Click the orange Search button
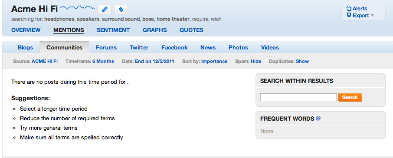Viewport: 393px width, 158px height. pyautogui.click(x=350, y=97)
